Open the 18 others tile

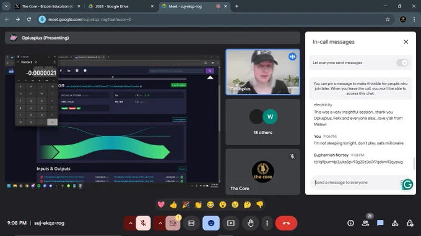click(x=263, y=122)
